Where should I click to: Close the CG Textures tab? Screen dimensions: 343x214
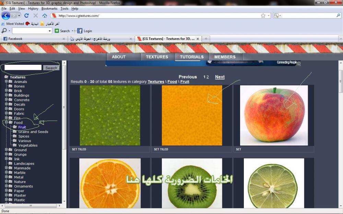[x=198, y=39]
